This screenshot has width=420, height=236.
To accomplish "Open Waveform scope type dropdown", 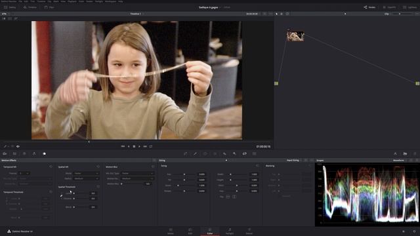I will [x=400, y=160].
